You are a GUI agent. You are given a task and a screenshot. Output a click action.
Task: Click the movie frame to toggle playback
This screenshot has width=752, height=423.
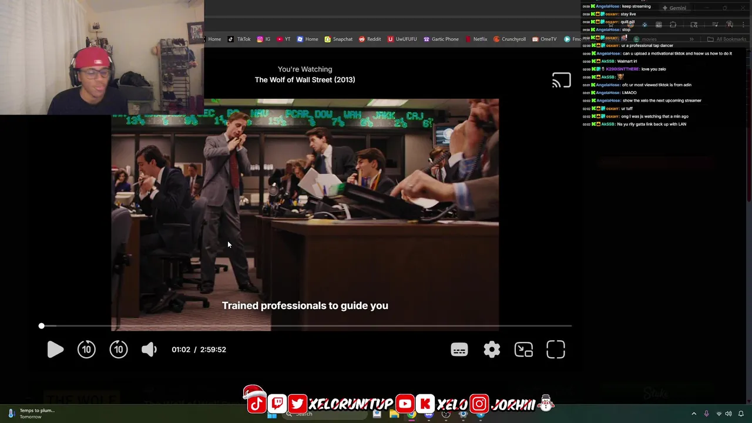tap(305, 214)
